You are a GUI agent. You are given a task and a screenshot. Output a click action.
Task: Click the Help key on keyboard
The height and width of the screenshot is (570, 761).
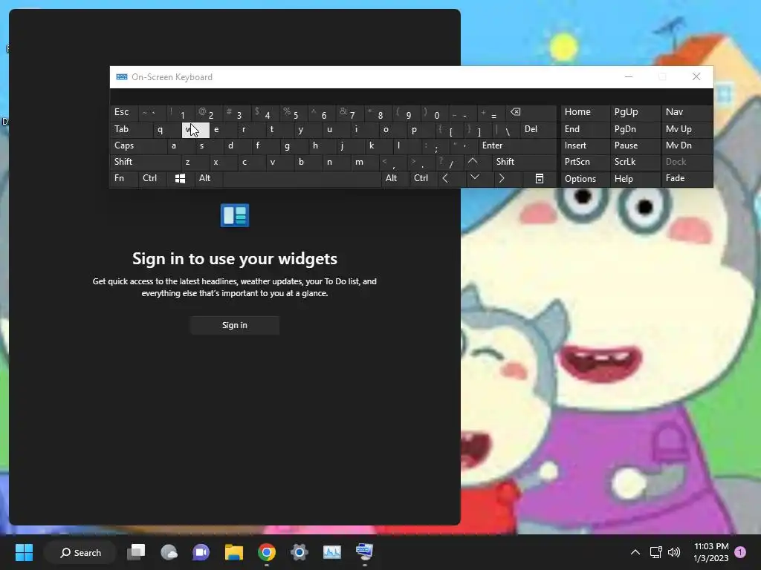pyautogui.click(x=635, y=178)
